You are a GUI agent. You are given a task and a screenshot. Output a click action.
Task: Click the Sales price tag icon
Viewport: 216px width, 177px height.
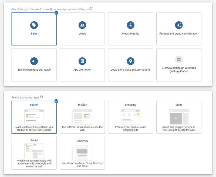[x=34, y=25]
